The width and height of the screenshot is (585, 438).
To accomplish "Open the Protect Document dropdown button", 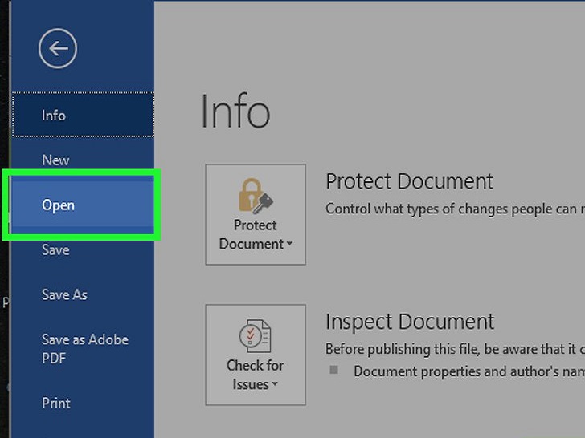I will tap(256, 214).
